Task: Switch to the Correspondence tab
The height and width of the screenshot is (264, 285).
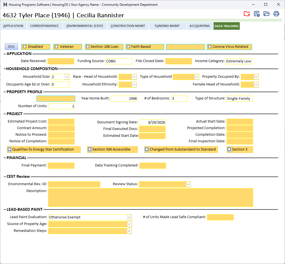Action: (44, 26)
